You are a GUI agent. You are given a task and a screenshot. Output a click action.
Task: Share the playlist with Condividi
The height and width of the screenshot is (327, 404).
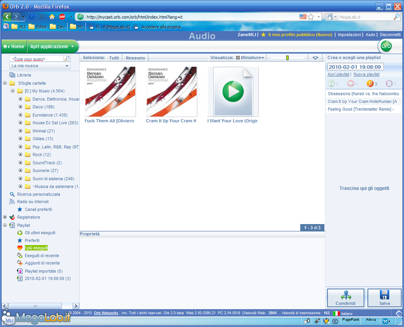[x=345, y=298]
